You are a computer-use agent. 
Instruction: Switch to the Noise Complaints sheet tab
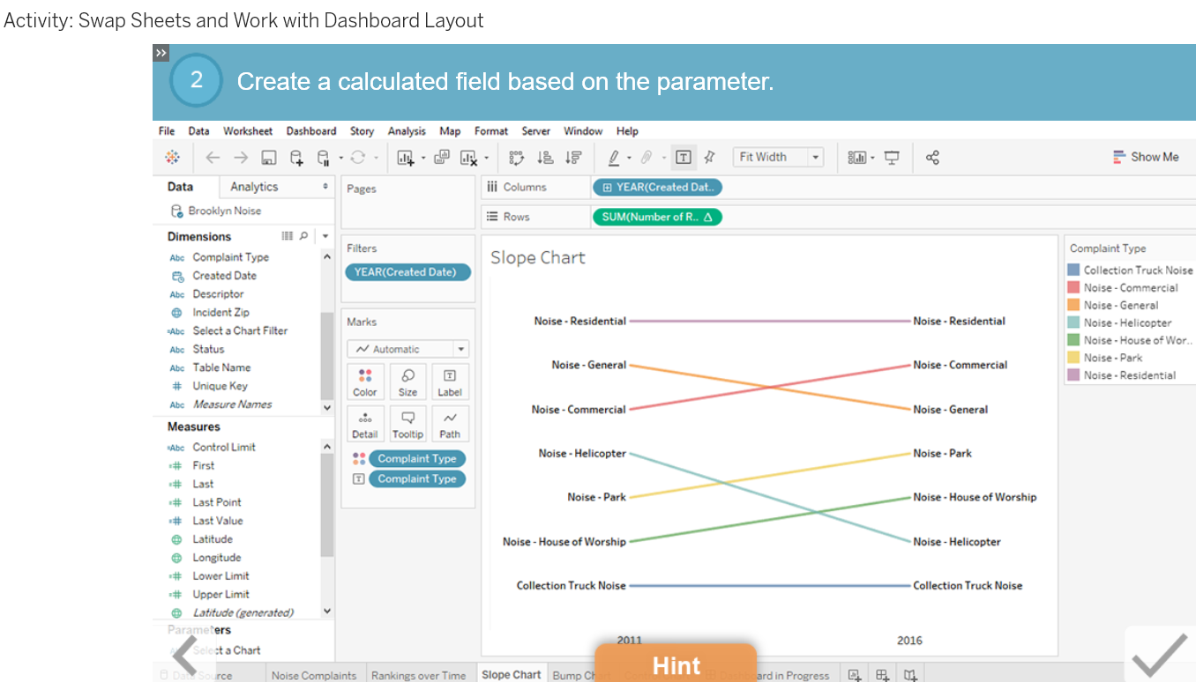[x=314, y=675]
